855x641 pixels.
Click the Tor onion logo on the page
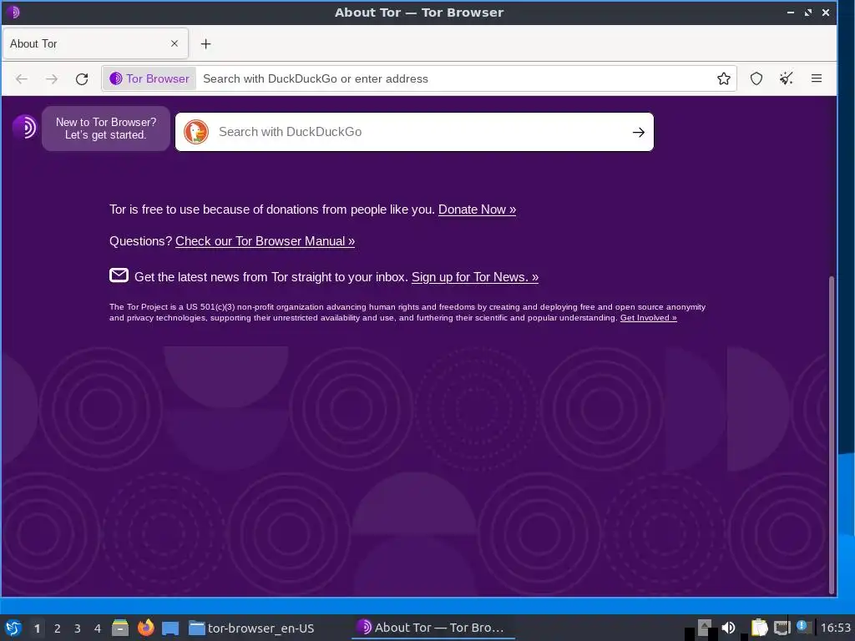24,127
